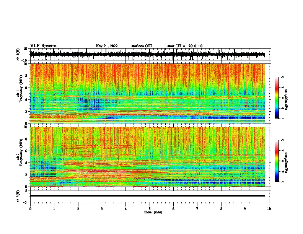
Task: Click the black ch.3 voltage trace line
Action: pos(147,196)
